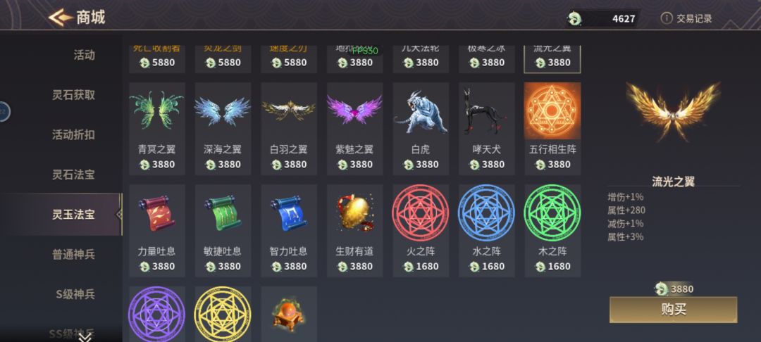Select the 白羽之翼 white wings item
The image size is (761, 342).
[x=289, y=128]
